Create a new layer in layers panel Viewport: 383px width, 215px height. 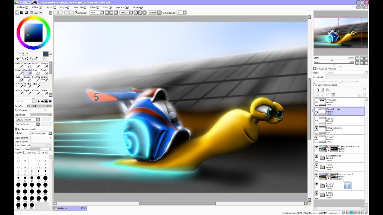pyautogui.click(x=317, y=90)
